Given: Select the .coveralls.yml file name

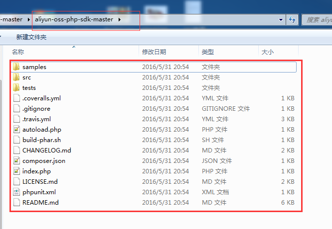Looking at the screenshot, I should pos(41,98).
